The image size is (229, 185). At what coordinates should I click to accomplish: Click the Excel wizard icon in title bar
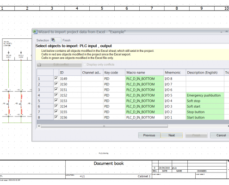pyautogui.click(x=35, y=31)
